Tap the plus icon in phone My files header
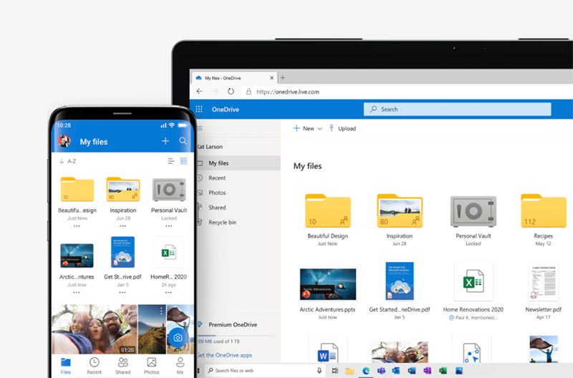Image resolution: width=573 pixels, height=378 pixels. tap(165, 141)
